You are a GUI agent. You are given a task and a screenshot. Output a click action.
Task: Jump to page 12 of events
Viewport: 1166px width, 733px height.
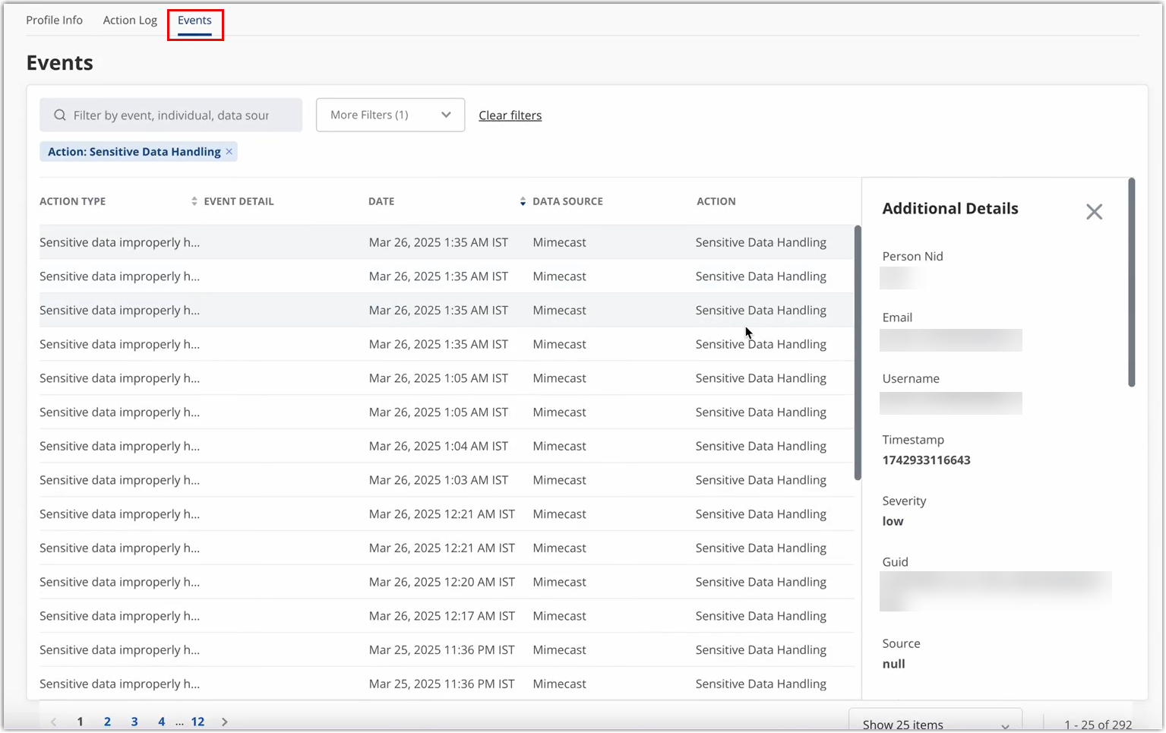[197, 721]
